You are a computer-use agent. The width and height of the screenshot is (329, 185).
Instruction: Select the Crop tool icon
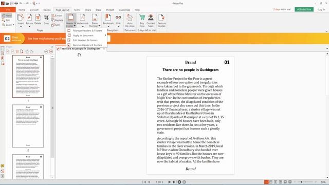point(46,18)
